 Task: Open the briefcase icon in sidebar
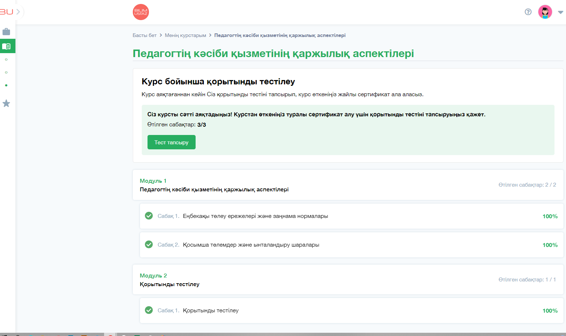[x=6, y=32]
